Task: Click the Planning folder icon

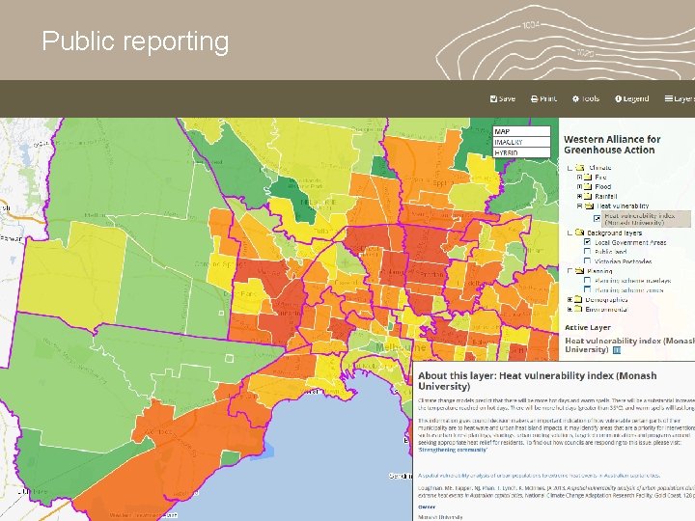Action: pos(580,271)
